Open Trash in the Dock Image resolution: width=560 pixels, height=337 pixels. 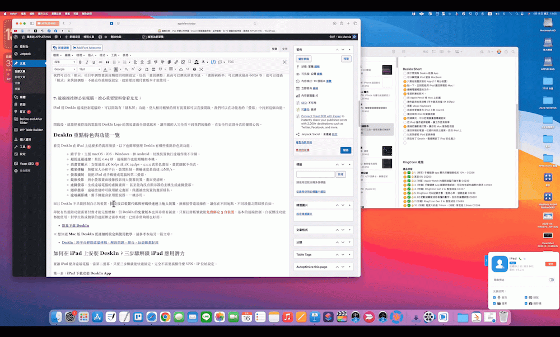pos(504,317)
